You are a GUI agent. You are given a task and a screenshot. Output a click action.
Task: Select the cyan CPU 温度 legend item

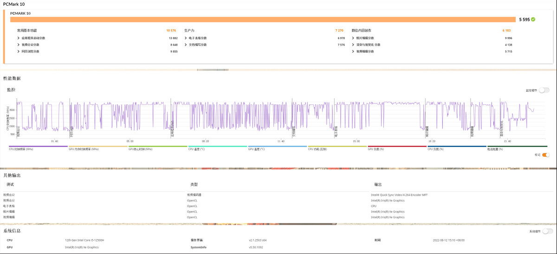click(x=218, y=148)
